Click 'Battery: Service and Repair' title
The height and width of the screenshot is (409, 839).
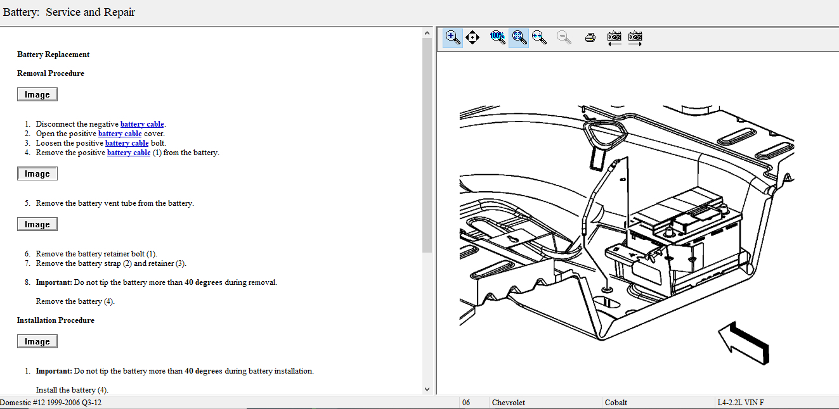[x=69, y=12]
